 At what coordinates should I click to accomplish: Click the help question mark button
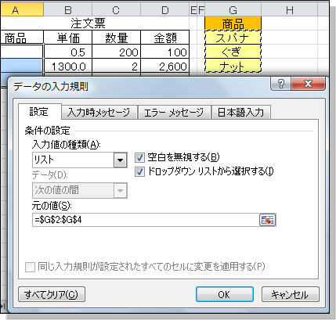click(280, 84)
